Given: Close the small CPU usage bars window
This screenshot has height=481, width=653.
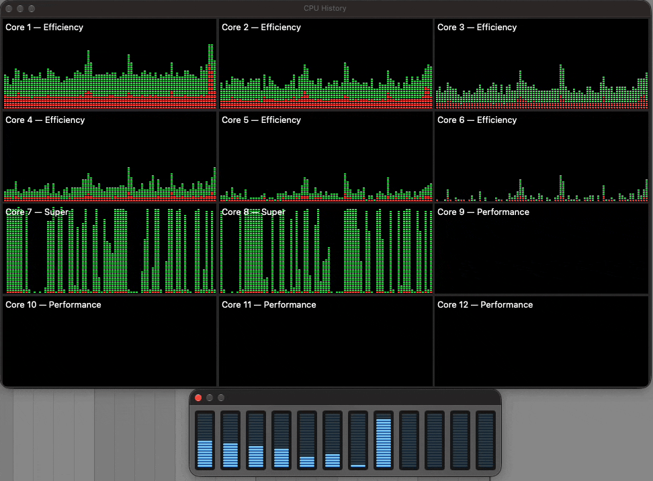Looking at the screenshot, I should (198, 398).
